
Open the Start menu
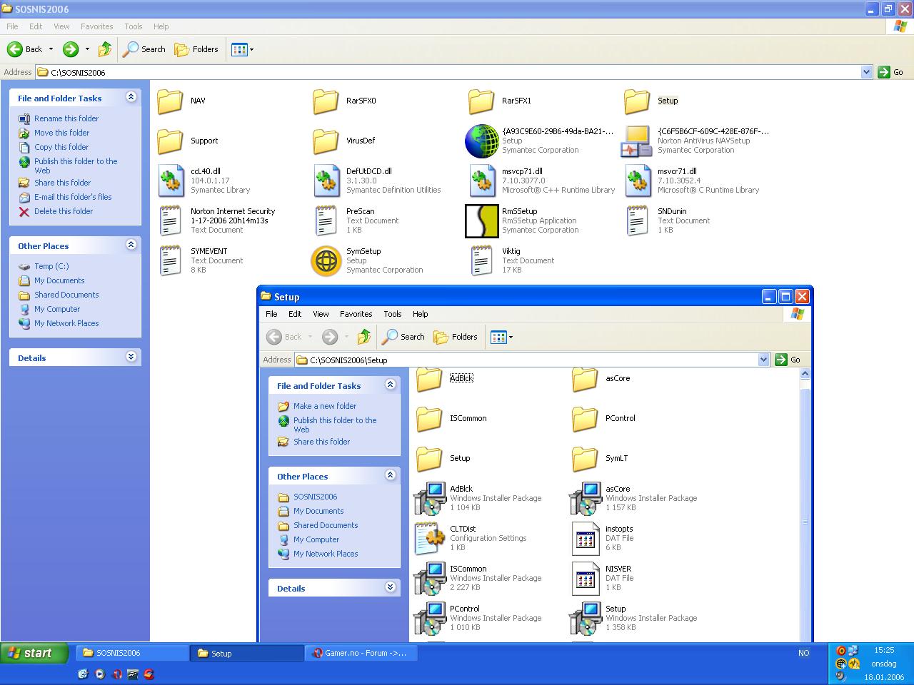pyautogui.click(x=34, y=653)
